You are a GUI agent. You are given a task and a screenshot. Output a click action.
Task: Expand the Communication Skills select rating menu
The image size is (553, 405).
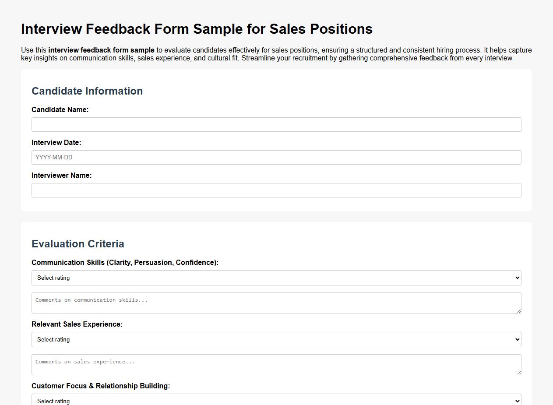point(276,278)
